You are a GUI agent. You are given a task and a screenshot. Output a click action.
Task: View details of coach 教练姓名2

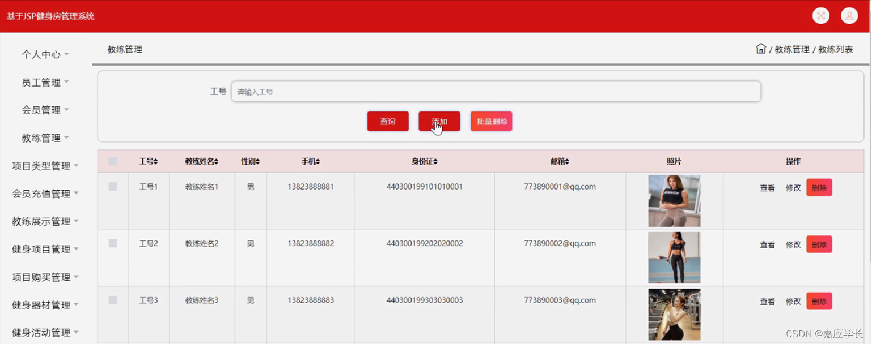767,245
